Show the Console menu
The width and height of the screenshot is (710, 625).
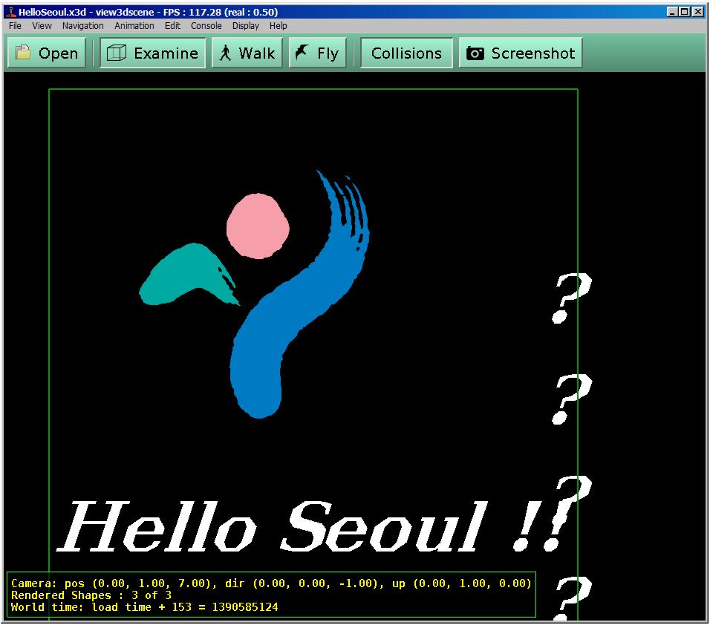pyautogui.click(x=206, y=25)
